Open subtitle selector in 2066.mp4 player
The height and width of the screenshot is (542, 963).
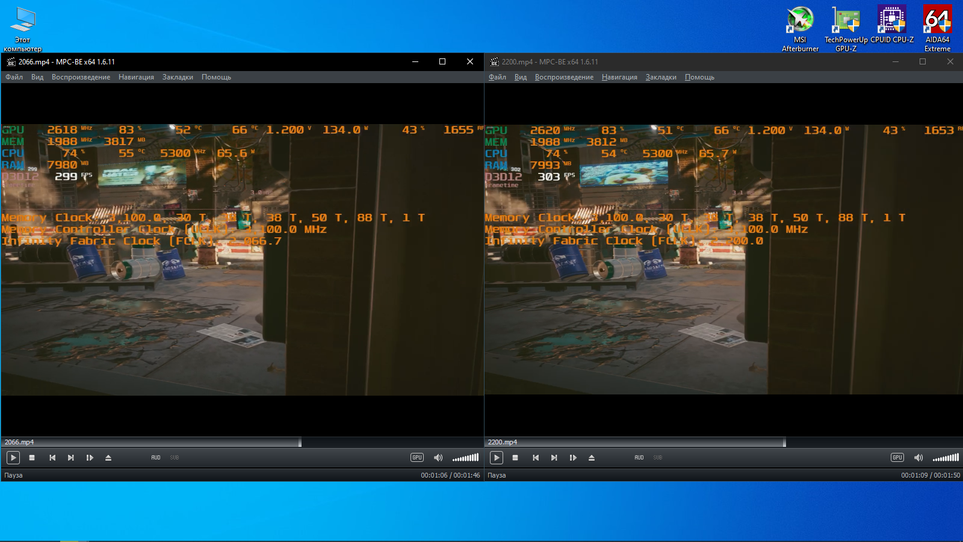pyautogui.click(x=175, y=458)
